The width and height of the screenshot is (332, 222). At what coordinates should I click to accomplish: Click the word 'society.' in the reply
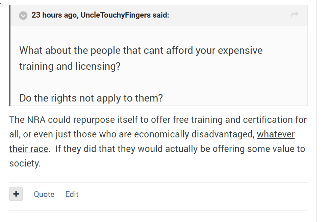coord(25,164)
